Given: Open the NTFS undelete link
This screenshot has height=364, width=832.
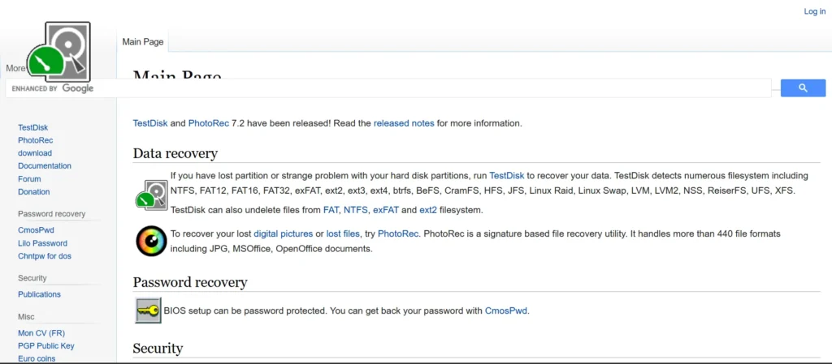Looking at the screenshot, I should (x=356, y=210).
